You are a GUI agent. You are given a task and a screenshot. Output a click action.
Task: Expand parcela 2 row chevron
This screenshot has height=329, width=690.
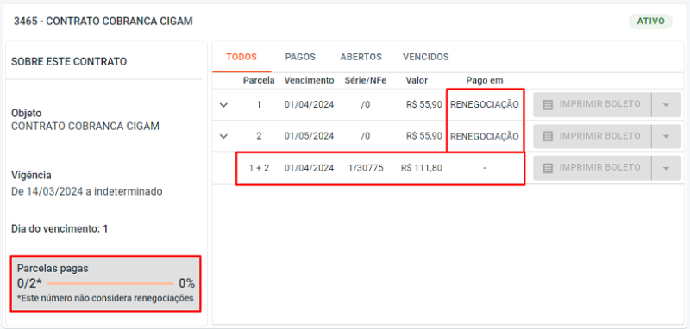coord(224,136)
